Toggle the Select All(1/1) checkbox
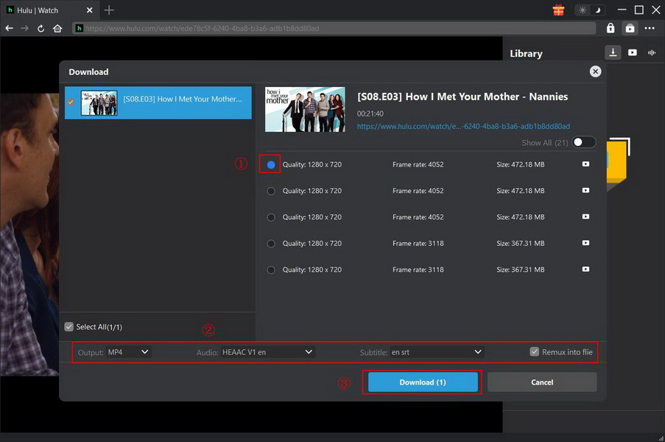665x442 pixels. [68, 326]
